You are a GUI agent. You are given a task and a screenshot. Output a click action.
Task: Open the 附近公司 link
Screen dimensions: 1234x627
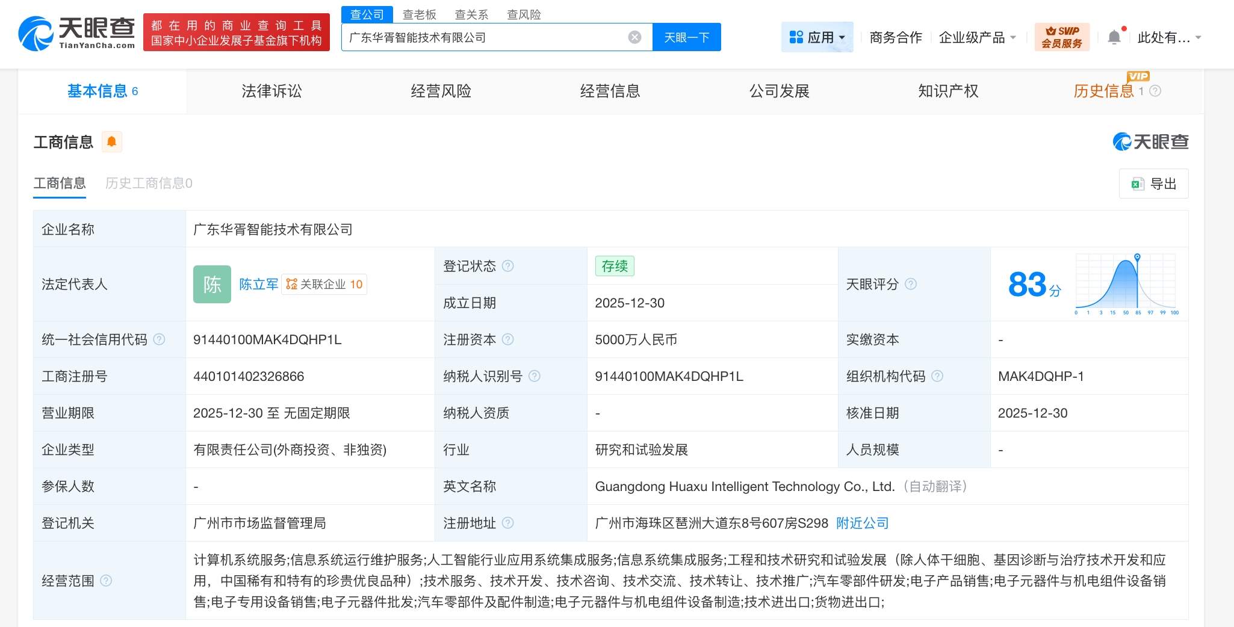tap(863, 523)
